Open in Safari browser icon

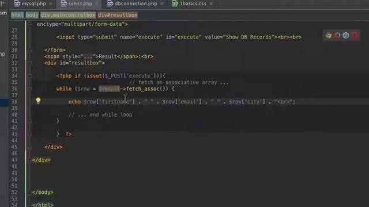(346, 36)
